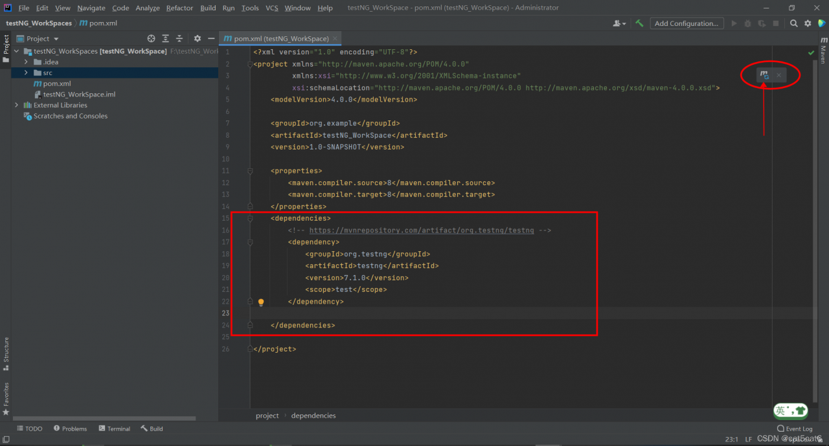Screen dimensions: 829x446
Task: Open the Event Log in the status bar
Action: tap(795, 429)
